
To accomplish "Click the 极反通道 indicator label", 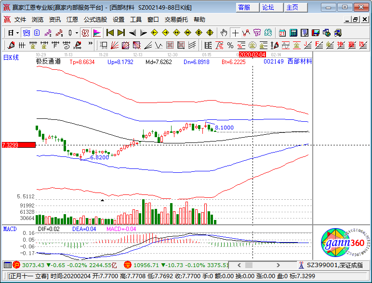I will [48, 62].
